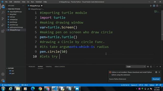
Task: Open the Windows Start button
Action: 3,89
